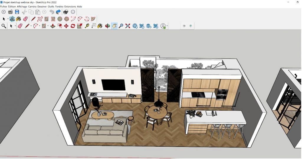Viewport: 302px width, 159px height.
Task: Open the Fichier menu
Action: click(x=4, y=6)
